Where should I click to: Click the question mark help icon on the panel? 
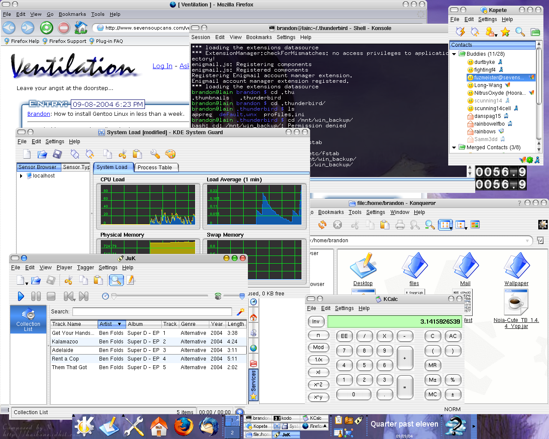(455, 427)
